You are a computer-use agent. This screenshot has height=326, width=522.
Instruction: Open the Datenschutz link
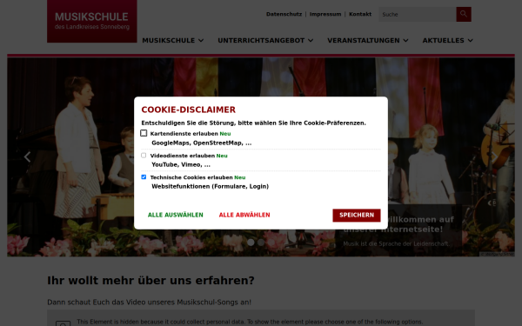coord(284,14)
